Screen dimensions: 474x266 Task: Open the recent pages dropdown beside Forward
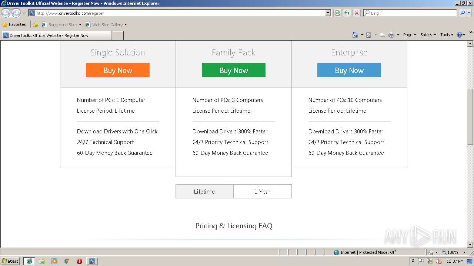(24, 13)
